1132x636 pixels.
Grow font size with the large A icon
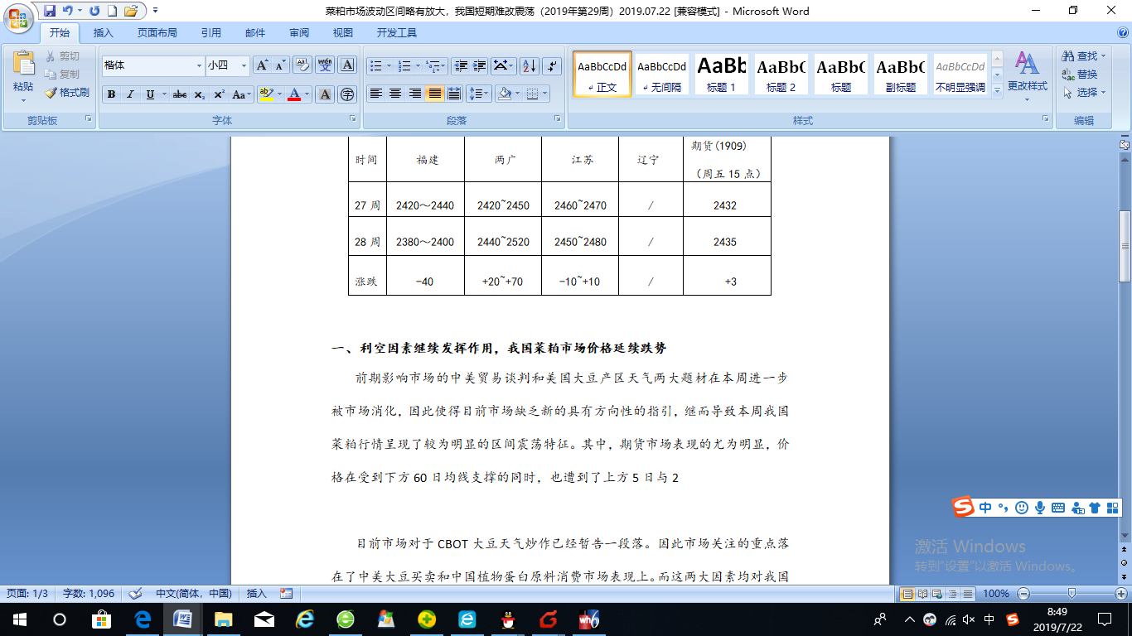[262, 65]
